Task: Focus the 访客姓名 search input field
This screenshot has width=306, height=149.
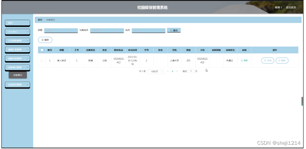Action: coord(107,30)
